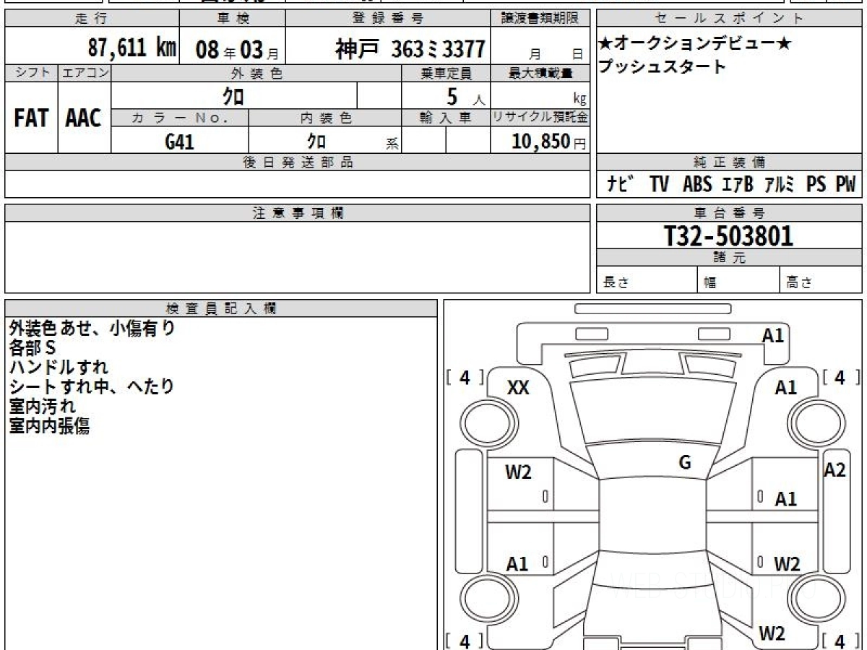Click the 後日発送部品 header bar
The height and width of the screenshot is (650, 867).
[298, 162]
